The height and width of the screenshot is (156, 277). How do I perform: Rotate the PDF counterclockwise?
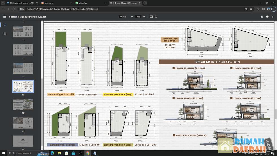pos(156,17)
